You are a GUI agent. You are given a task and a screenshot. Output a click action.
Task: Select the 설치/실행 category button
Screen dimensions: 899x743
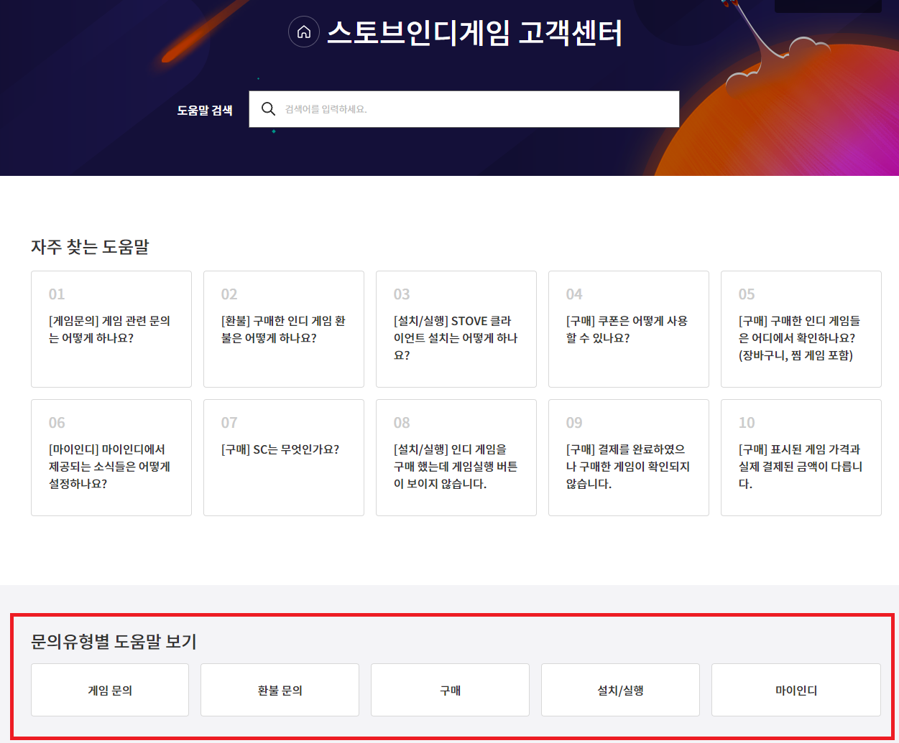620,690
